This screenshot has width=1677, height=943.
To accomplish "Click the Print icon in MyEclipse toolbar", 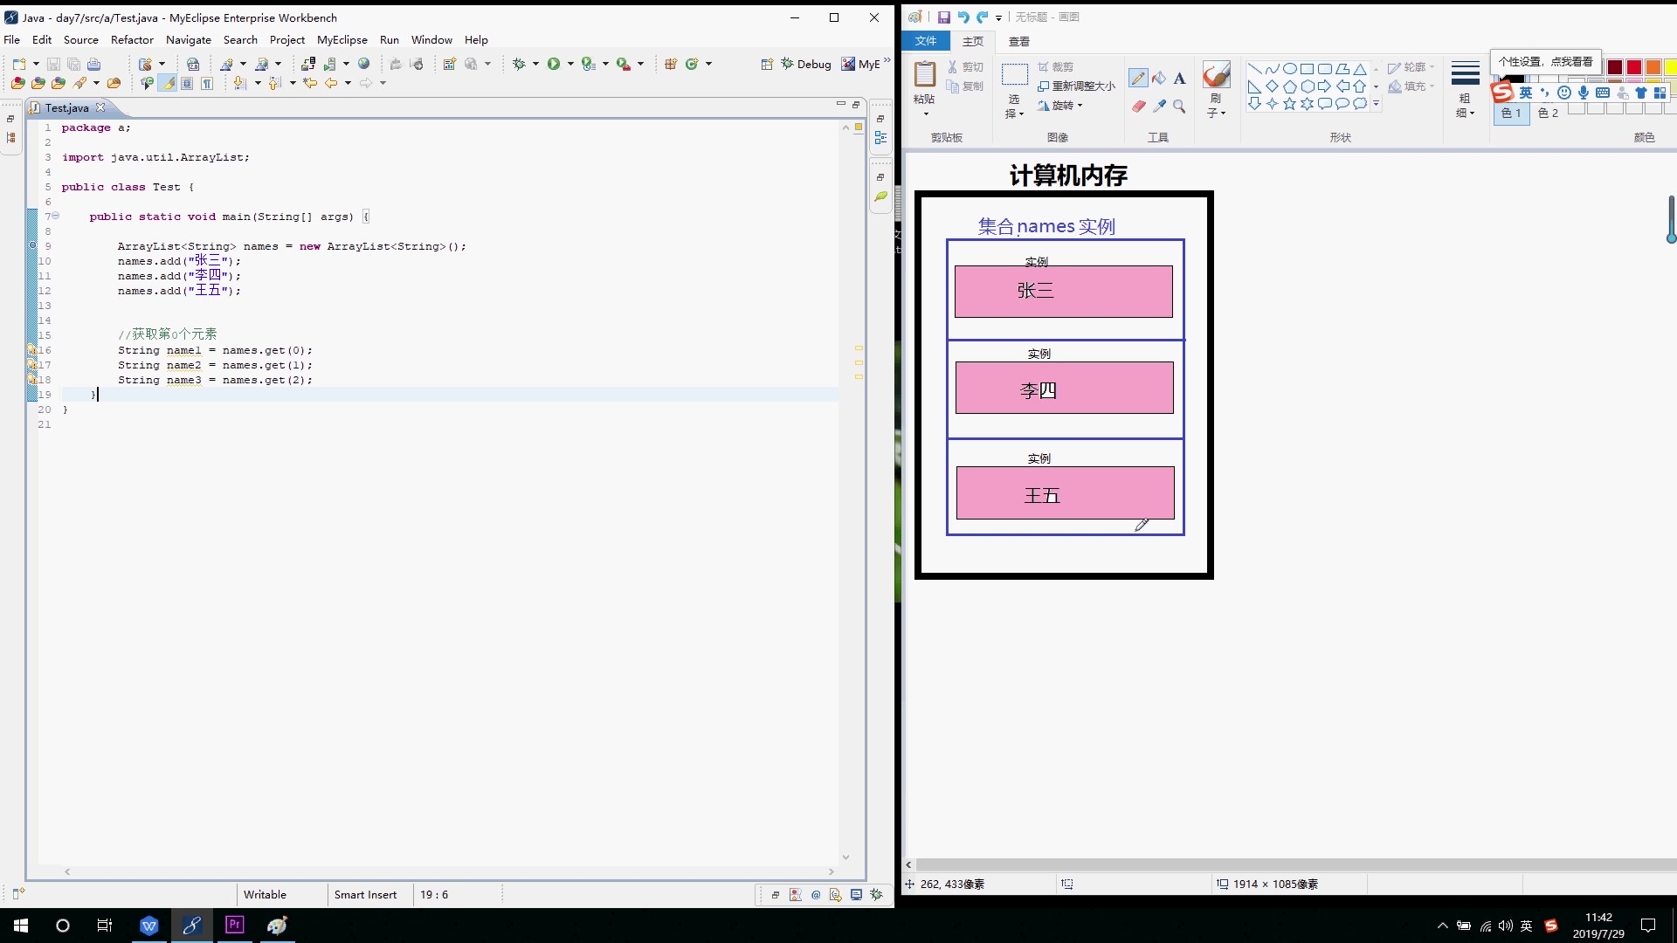I will [x=93, y=64].
